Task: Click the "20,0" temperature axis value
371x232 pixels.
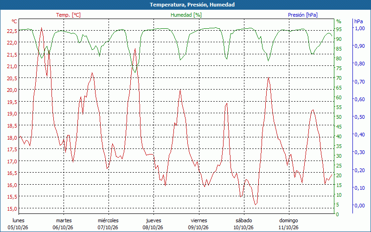Action: (13, 90)
